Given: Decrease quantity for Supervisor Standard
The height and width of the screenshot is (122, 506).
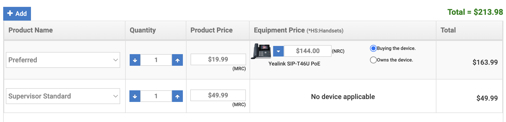Looking at the screenshot, I should pos(135,96).
